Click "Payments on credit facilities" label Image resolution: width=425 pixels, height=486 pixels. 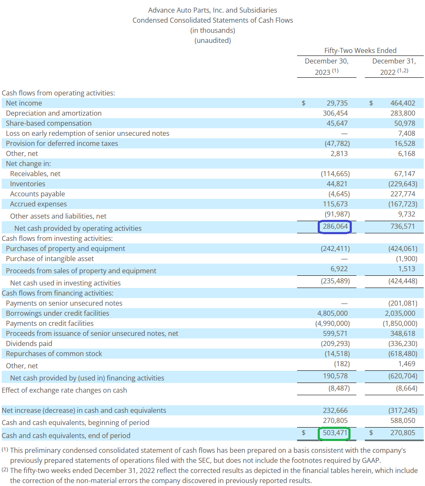[x=50, y=324]
